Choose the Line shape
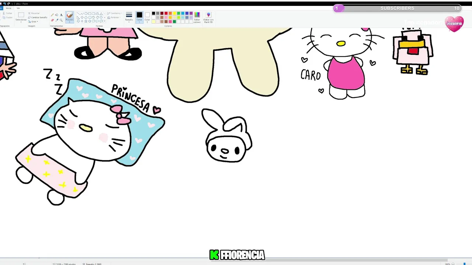472x265 pixels. tap(78, 14)
